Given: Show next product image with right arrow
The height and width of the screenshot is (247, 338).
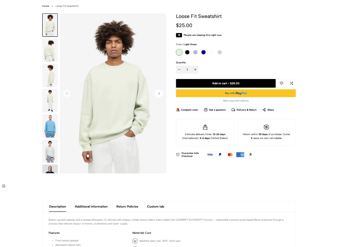Looking at the screenshot, I should pos(159,93).
